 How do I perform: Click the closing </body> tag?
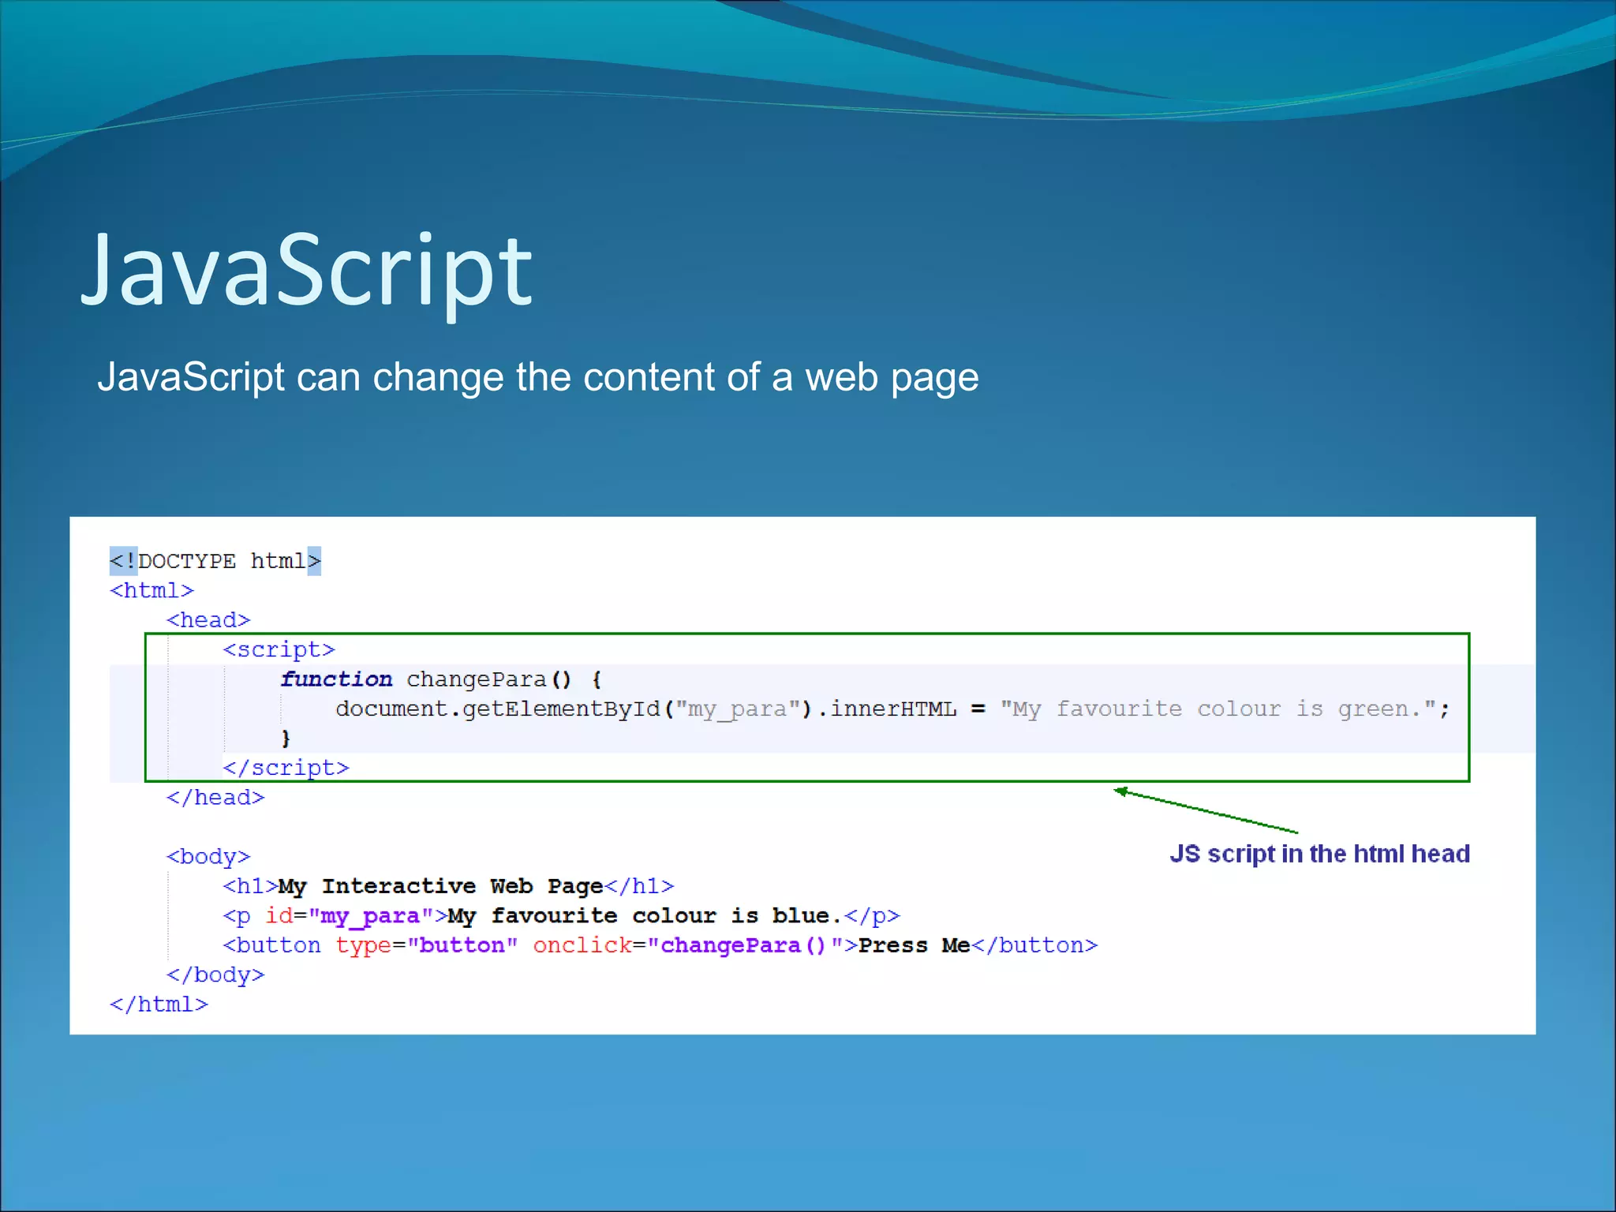(215, 975)
